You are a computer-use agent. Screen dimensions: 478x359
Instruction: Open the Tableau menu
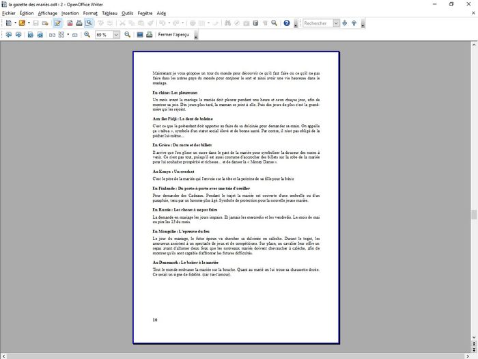109,13
